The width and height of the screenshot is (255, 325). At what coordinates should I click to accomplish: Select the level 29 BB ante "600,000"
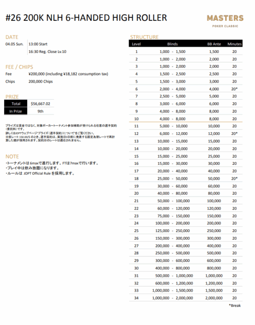pos(214,260)
